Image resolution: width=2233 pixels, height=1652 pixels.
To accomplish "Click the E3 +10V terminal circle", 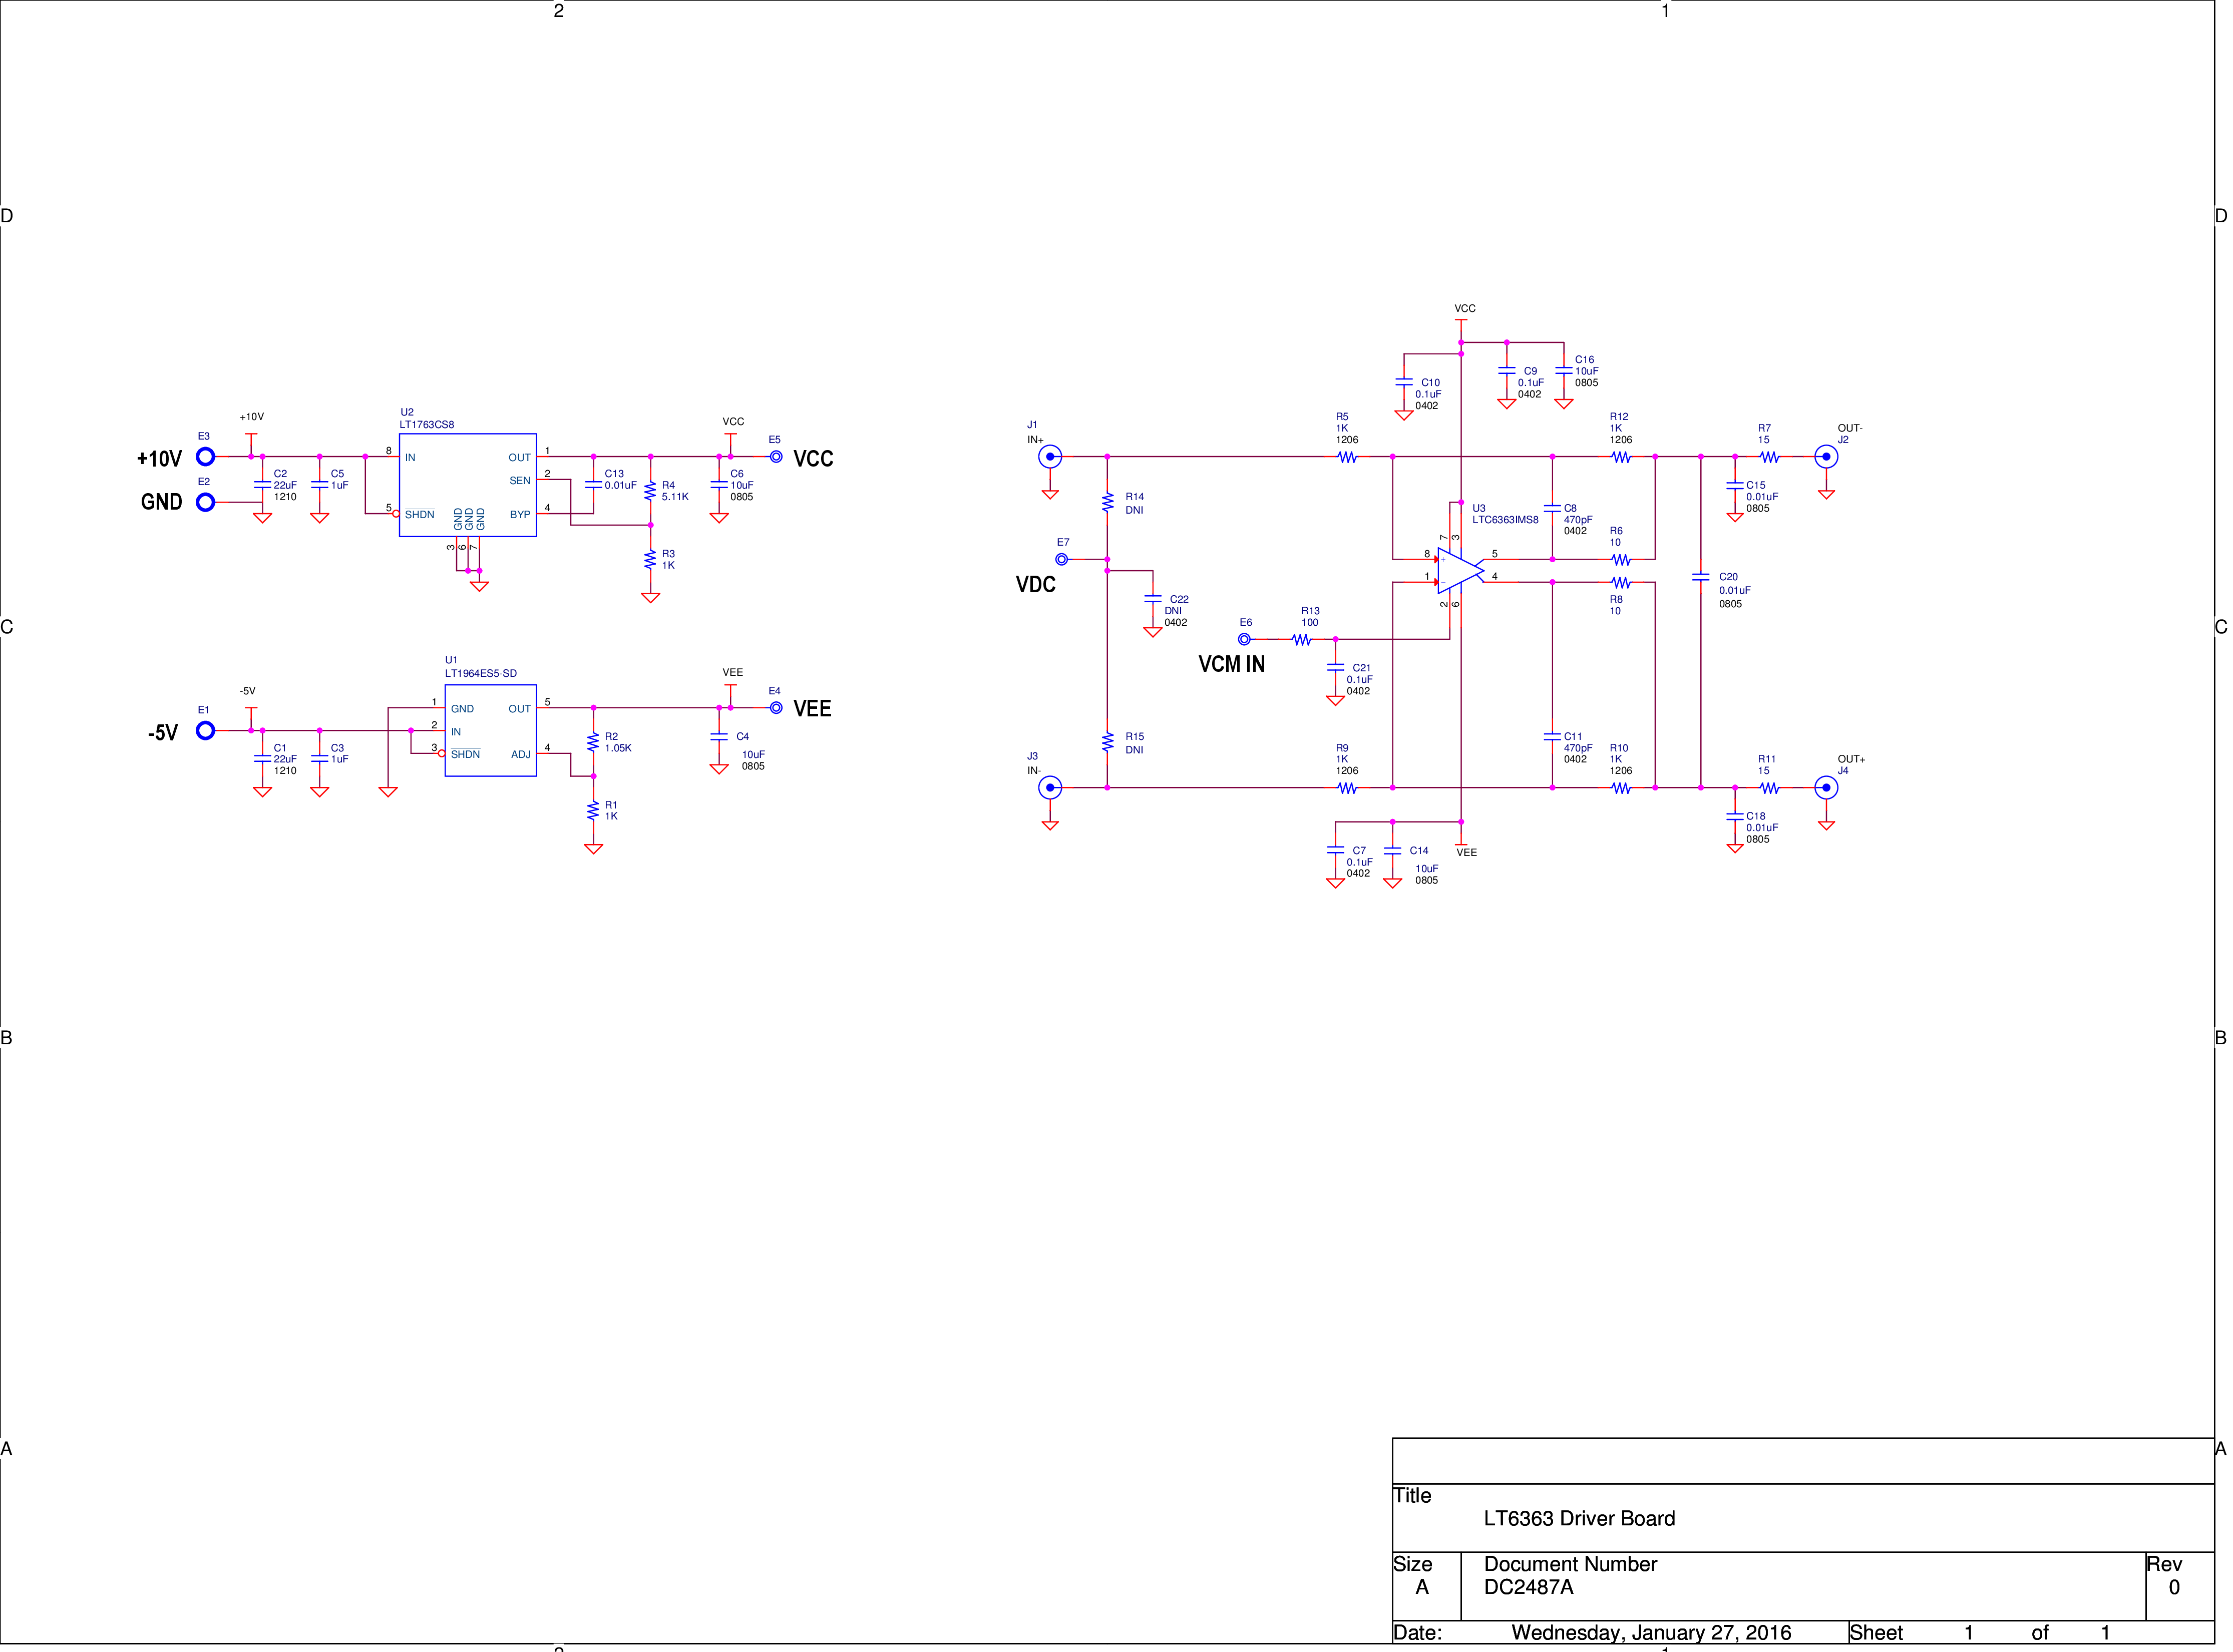I will pyautogui.click(x=205, y=457).
